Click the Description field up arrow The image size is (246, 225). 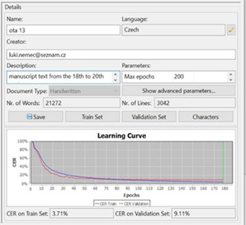pyautogui.click(x=116, y=74)
